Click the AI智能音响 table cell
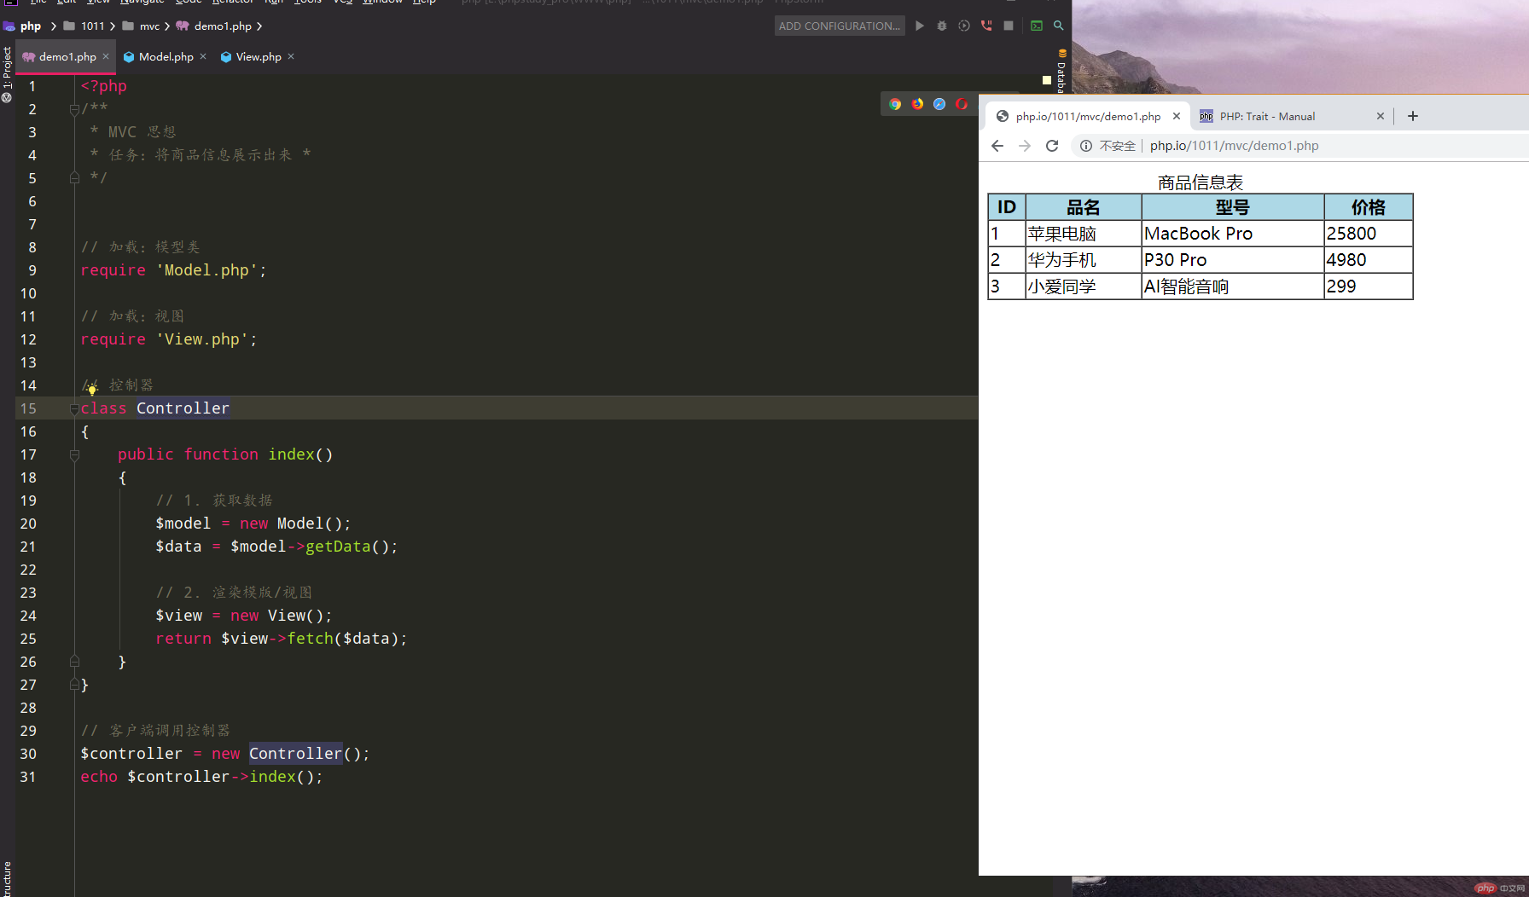This screenshot has height=897, width=1529. tap(1232, 286)
